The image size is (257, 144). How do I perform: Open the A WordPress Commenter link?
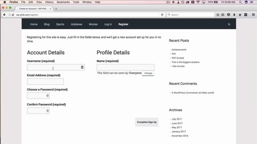tap(185, 93)
